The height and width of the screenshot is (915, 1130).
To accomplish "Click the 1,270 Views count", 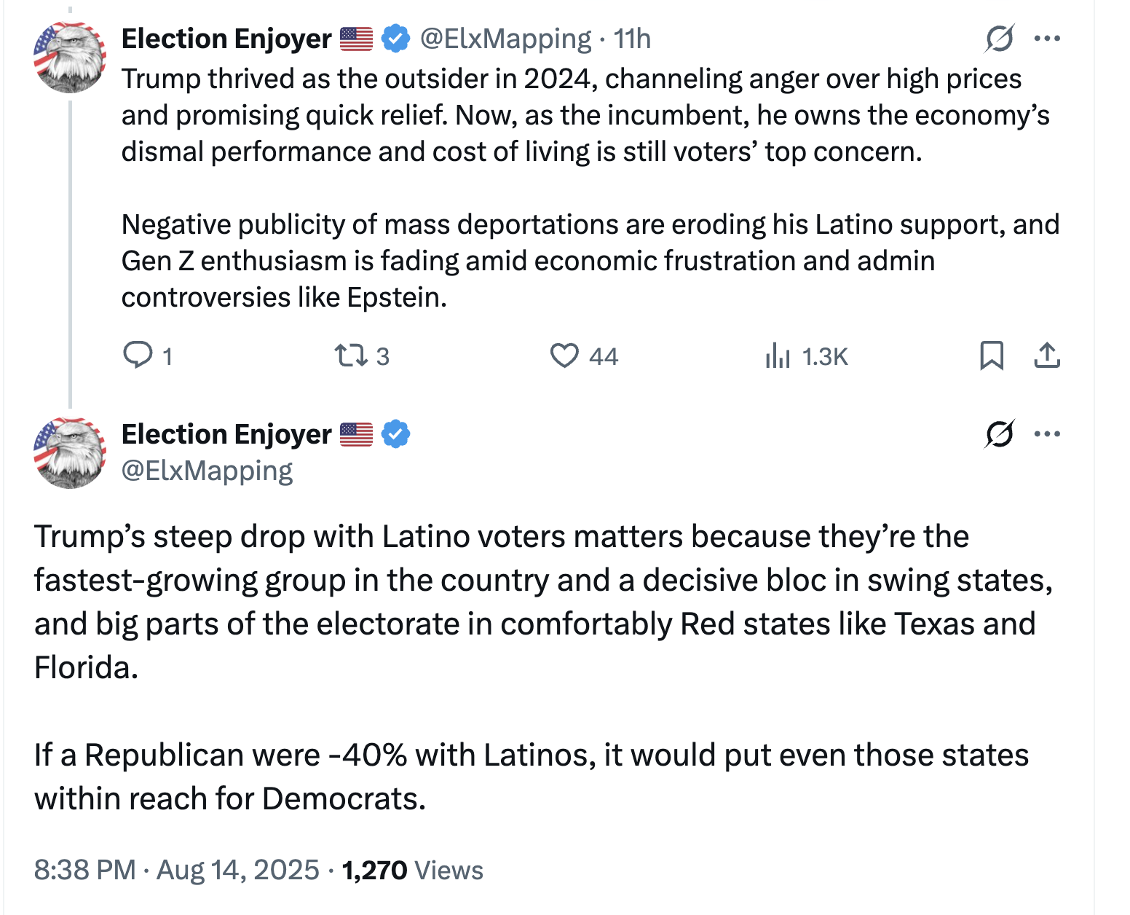I will (x=412, y=870).
